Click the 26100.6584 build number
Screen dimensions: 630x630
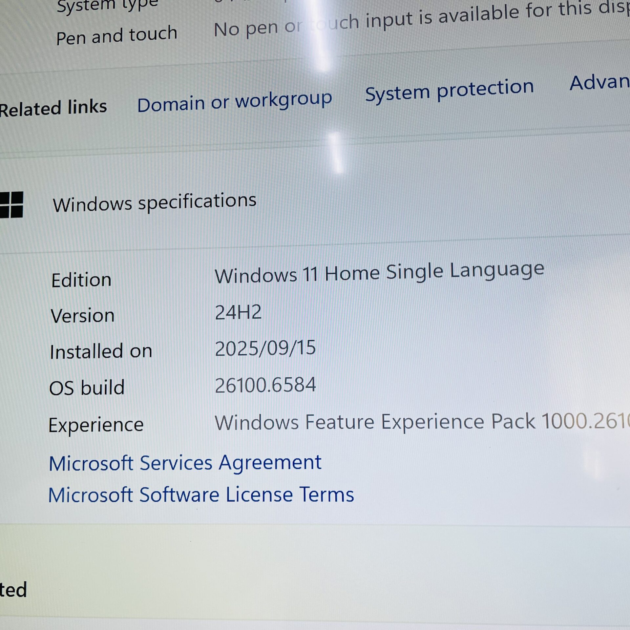tap(265, 385)
